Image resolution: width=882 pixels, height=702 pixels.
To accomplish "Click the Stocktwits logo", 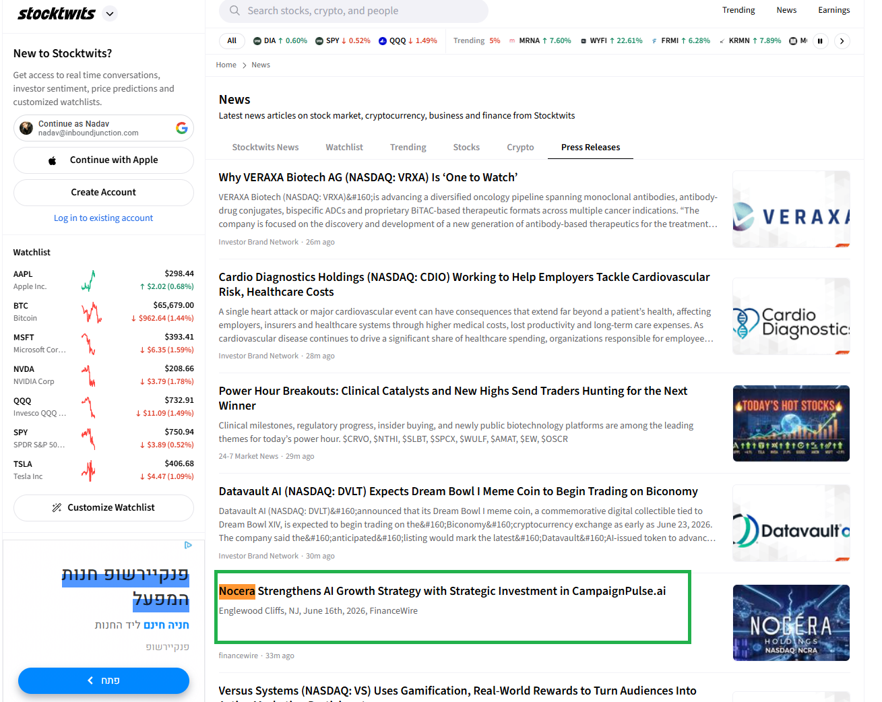I will pyautogui.click(x=57, y=13).
